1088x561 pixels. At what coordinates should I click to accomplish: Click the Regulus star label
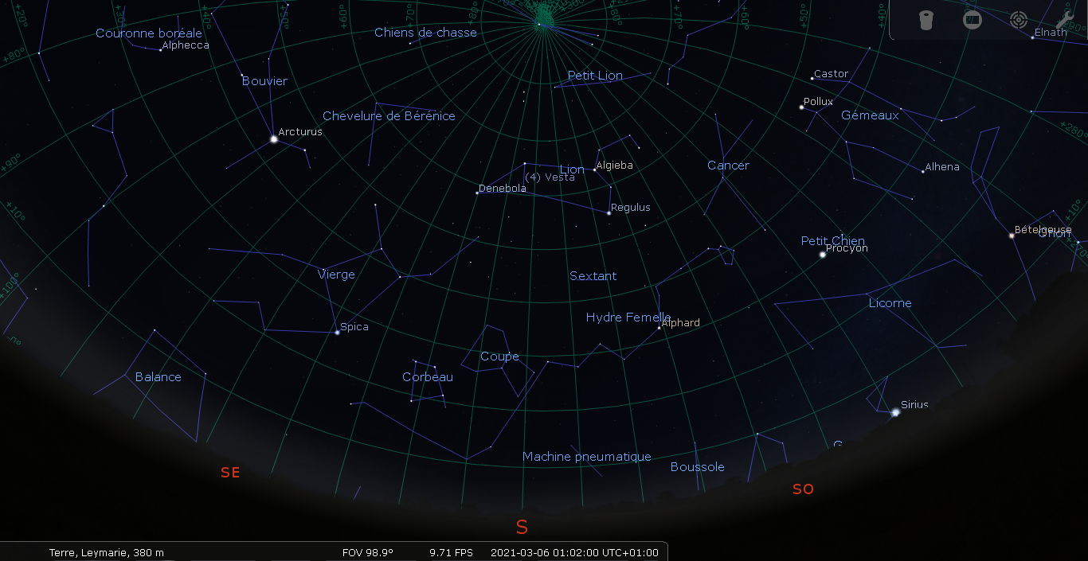[630, 208]
